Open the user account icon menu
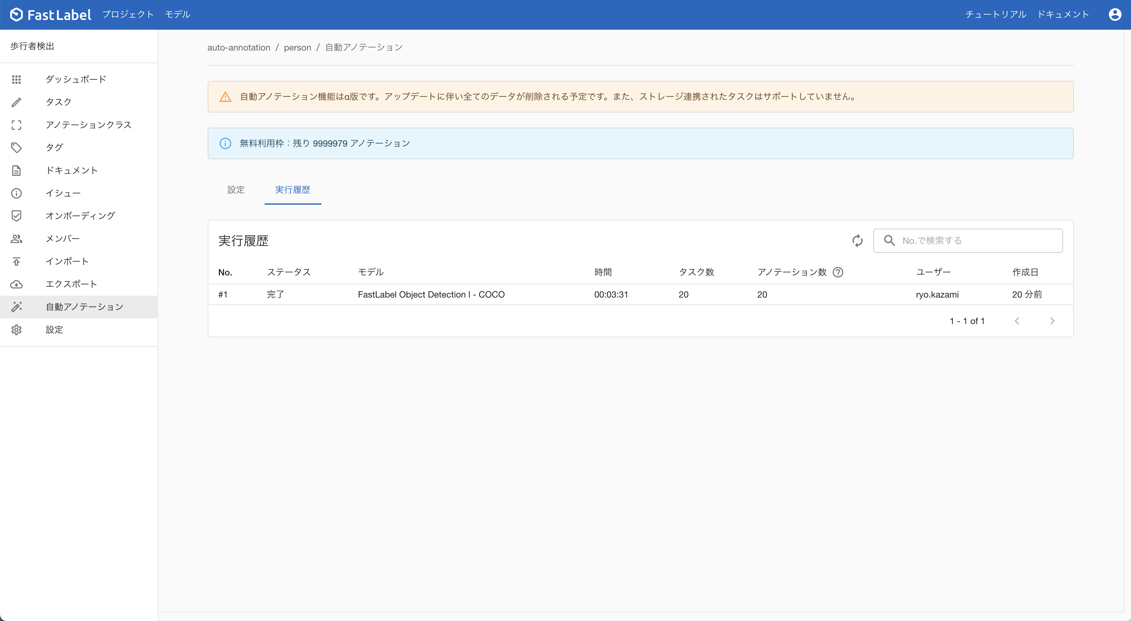1131x621 pixels. click(x=1115, y=15)
